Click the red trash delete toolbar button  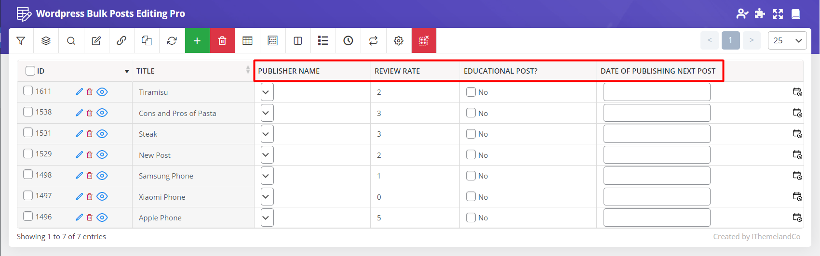tap(222, 41)
